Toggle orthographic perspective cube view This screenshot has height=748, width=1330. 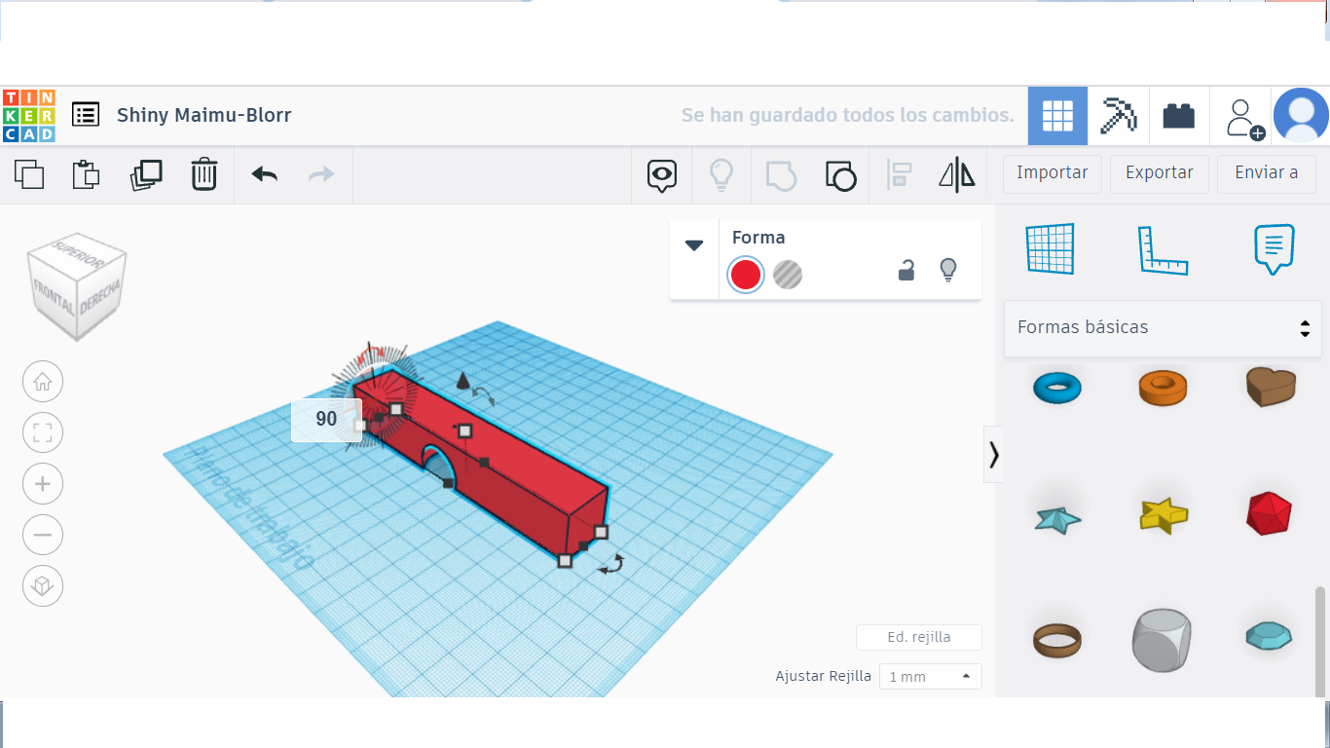click(43, 586)
